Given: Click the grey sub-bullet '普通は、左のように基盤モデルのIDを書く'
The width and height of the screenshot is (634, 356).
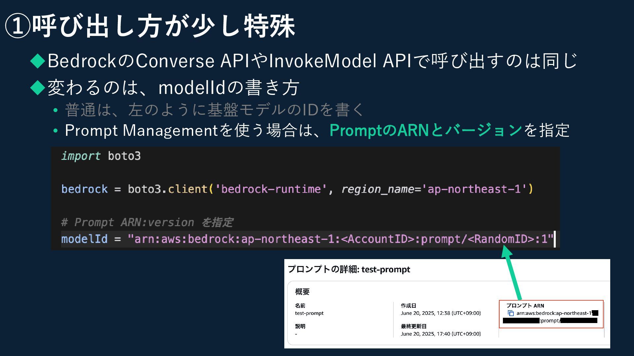Looking at the screenshot, I should [214, 110].
